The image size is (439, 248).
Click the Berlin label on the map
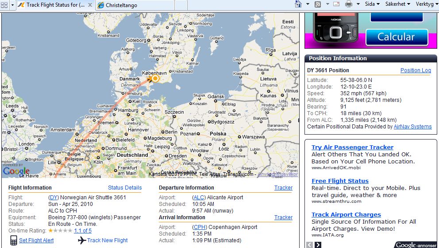click(171, 132)
